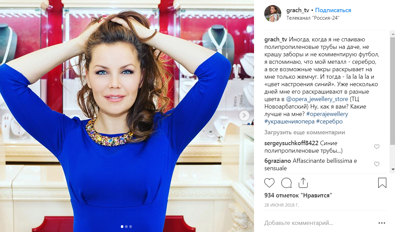Viewport: 395px width, 232px height.
Task: Select the second carousel dot indicator
Action: click(x=126, y=227)
